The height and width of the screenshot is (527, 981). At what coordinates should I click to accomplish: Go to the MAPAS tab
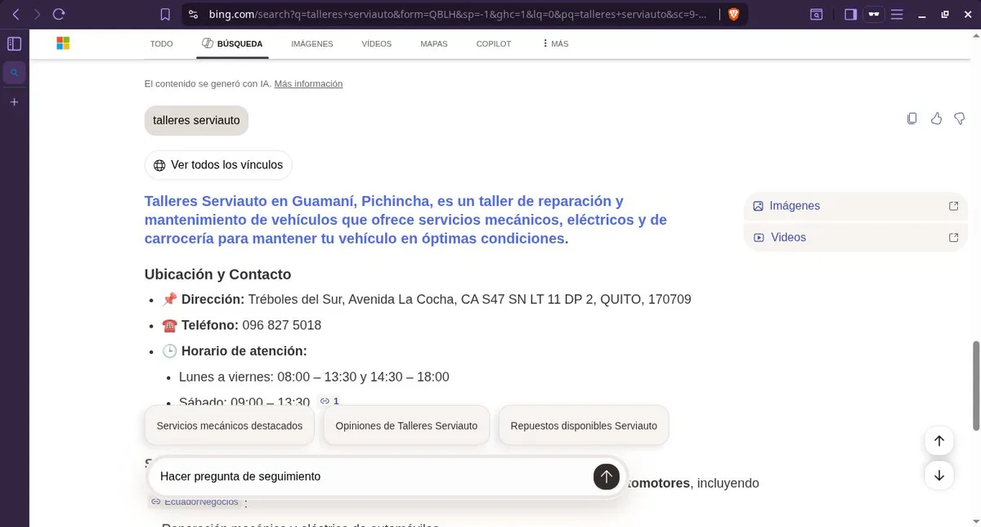(x=434, y=44)
